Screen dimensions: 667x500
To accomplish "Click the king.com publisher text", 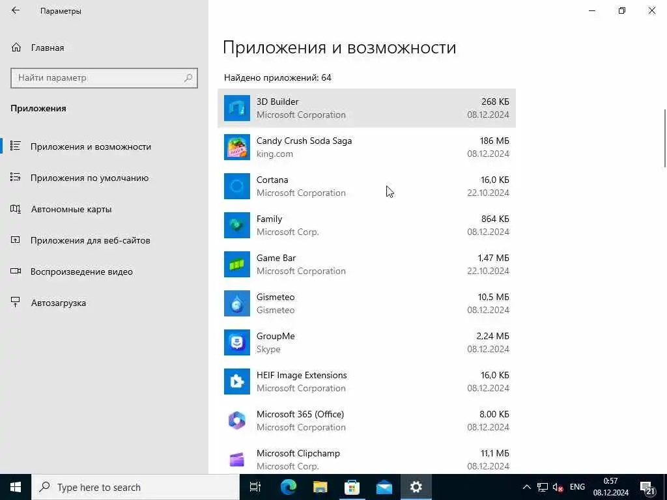I will [275, 154].
